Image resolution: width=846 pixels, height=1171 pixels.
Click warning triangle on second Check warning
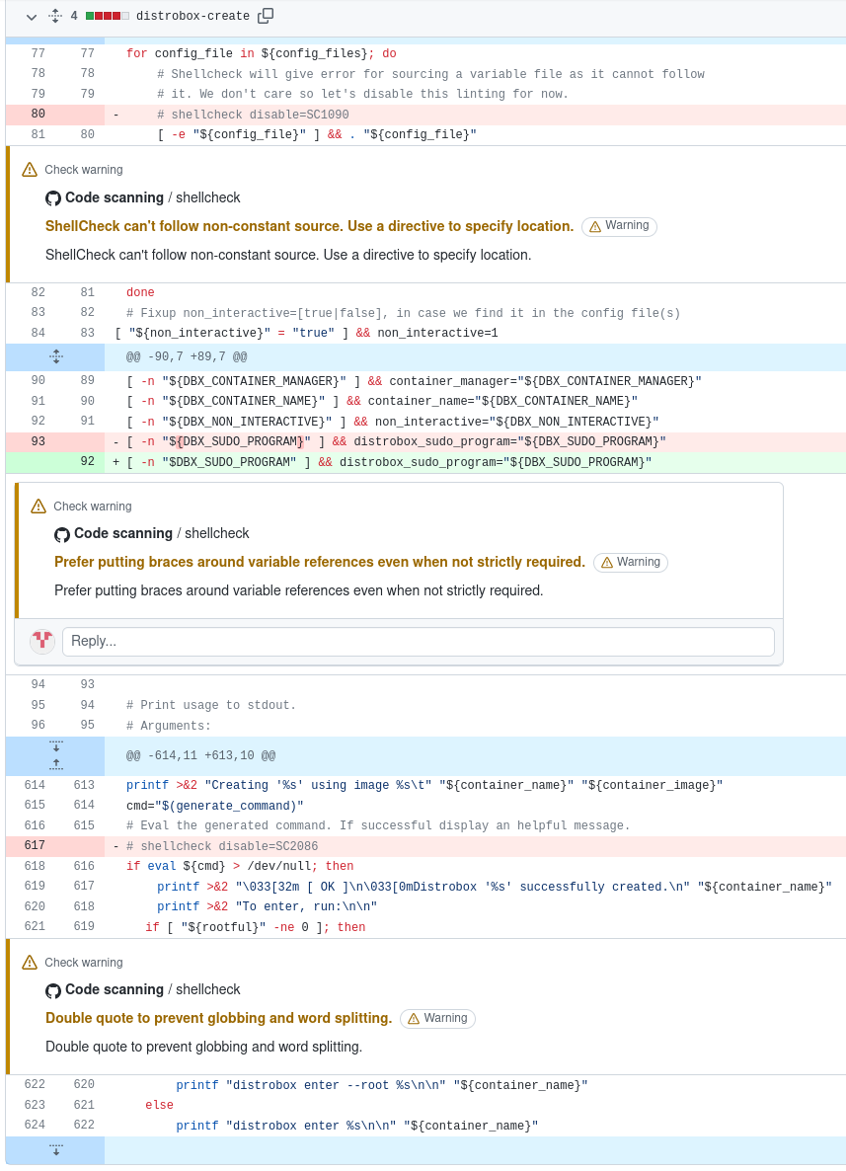38,507
